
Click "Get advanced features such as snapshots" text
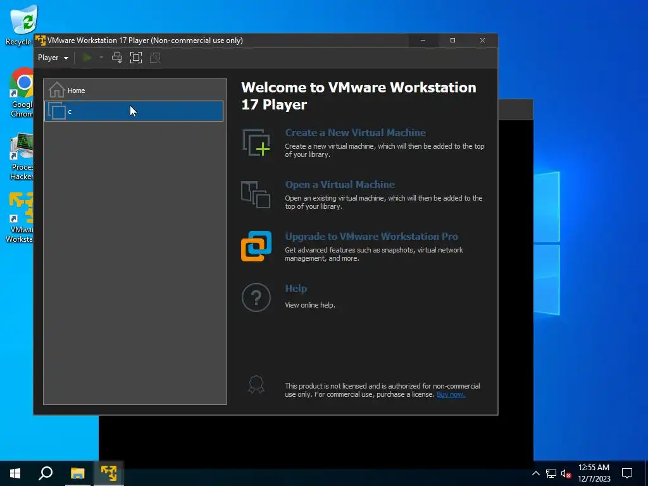click(373, 254)
